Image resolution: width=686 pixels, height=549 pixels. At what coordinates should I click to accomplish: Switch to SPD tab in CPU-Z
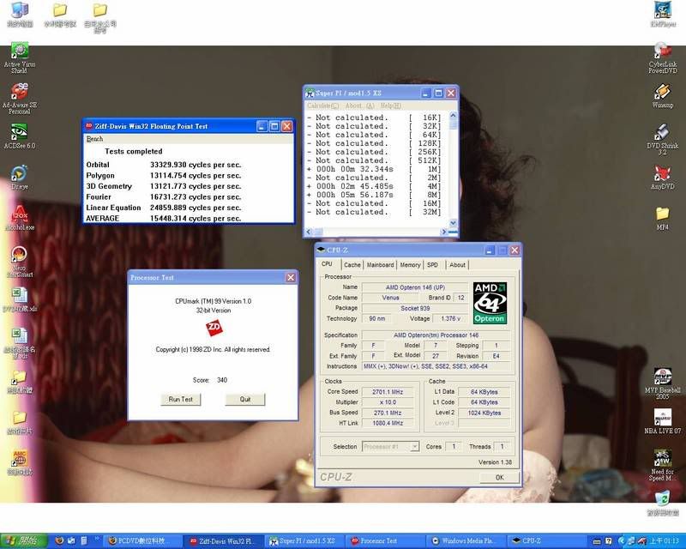(432, 265)
